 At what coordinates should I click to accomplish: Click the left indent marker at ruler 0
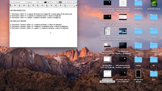tap(10, 5)
